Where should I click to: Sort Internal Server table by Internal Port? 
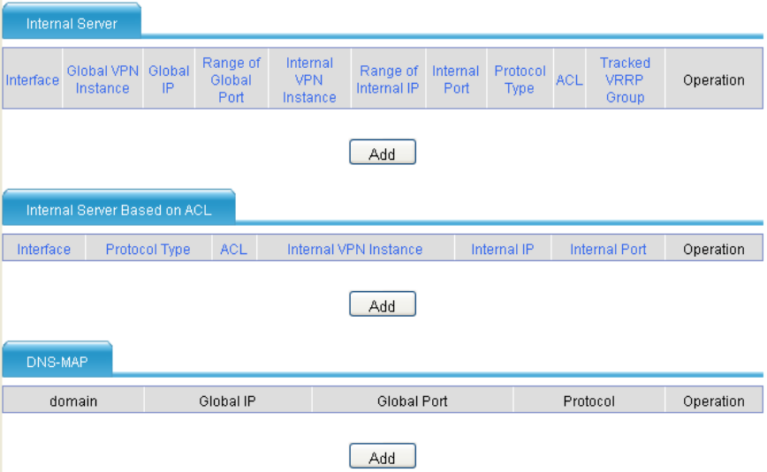pyautogui.click(x=456, y=79)
